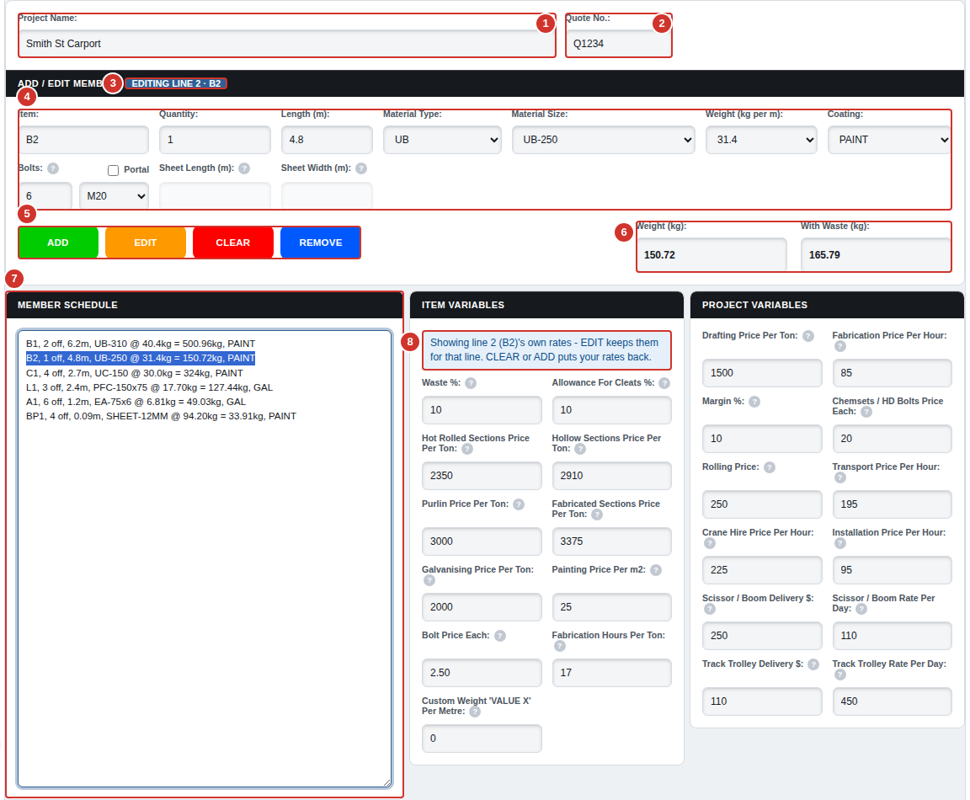The height and width of the screenshot is (800, 970).
Task: Click Hot Rolled Sections Price help icon
Action: pyautogui.click(x=467, y=449)
